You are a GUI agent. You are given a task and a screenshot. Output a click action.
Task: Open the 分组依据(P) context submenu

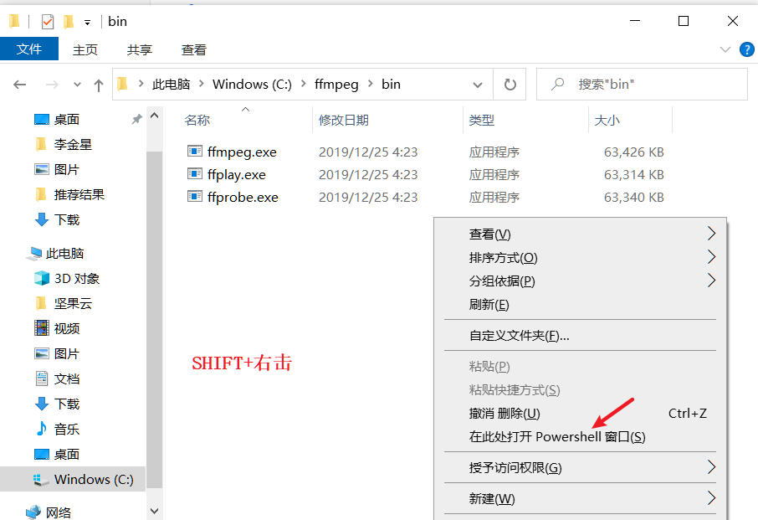click(x=580, y=281)
